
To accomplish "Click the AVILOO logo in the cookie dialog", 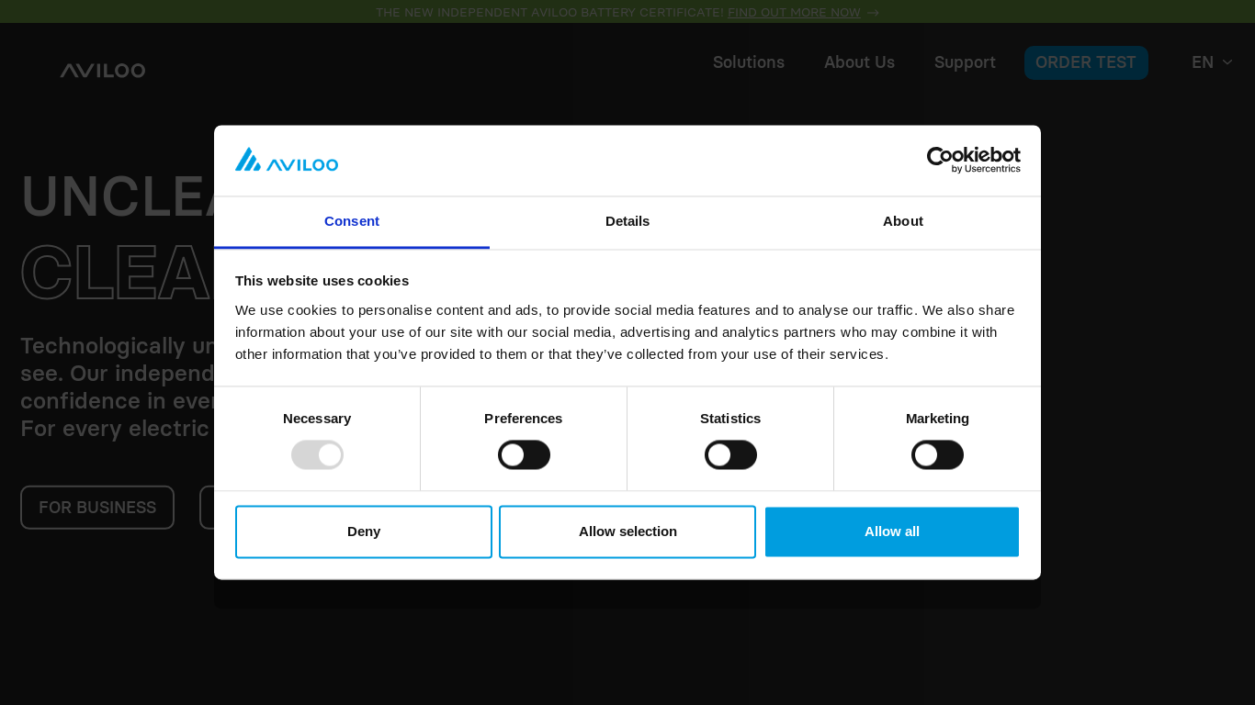I will coord(287,160).
